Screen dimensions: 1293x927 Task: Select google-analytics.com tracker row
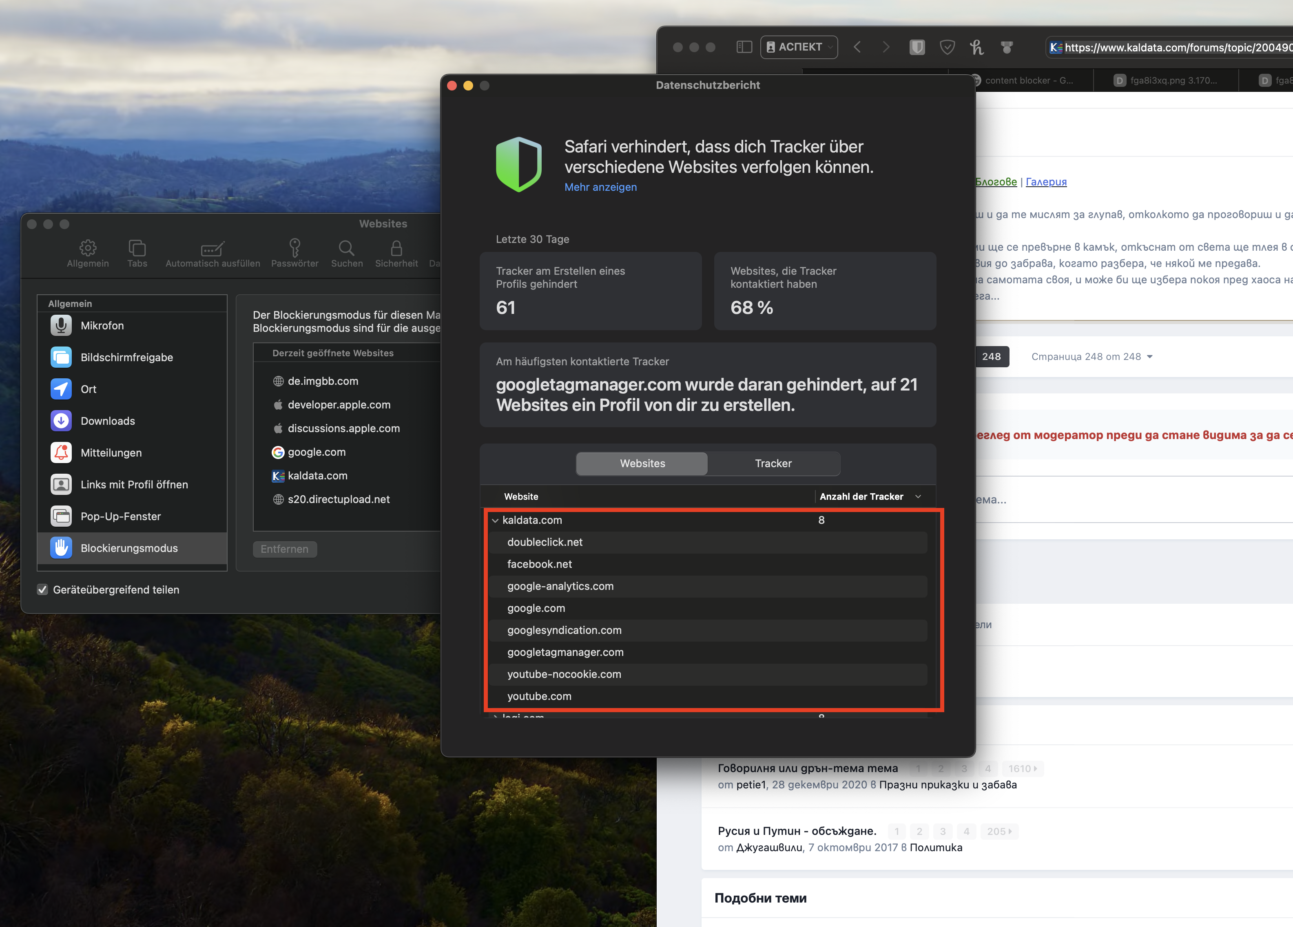point(708,586)
